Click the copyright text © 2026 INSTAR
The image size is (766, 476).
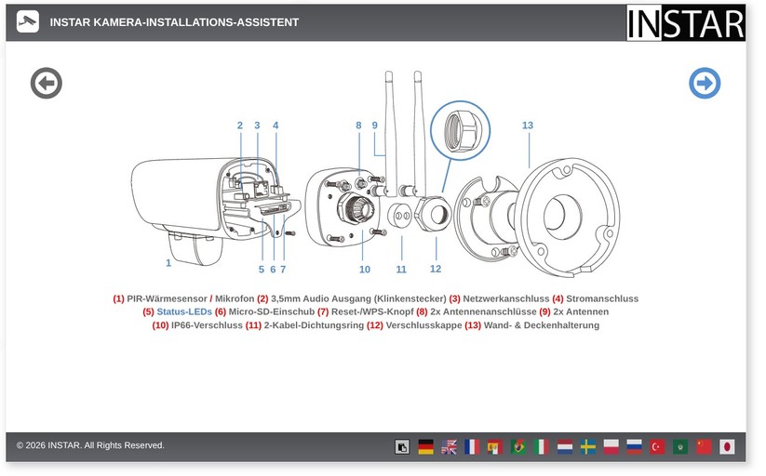tap(90, 445)
